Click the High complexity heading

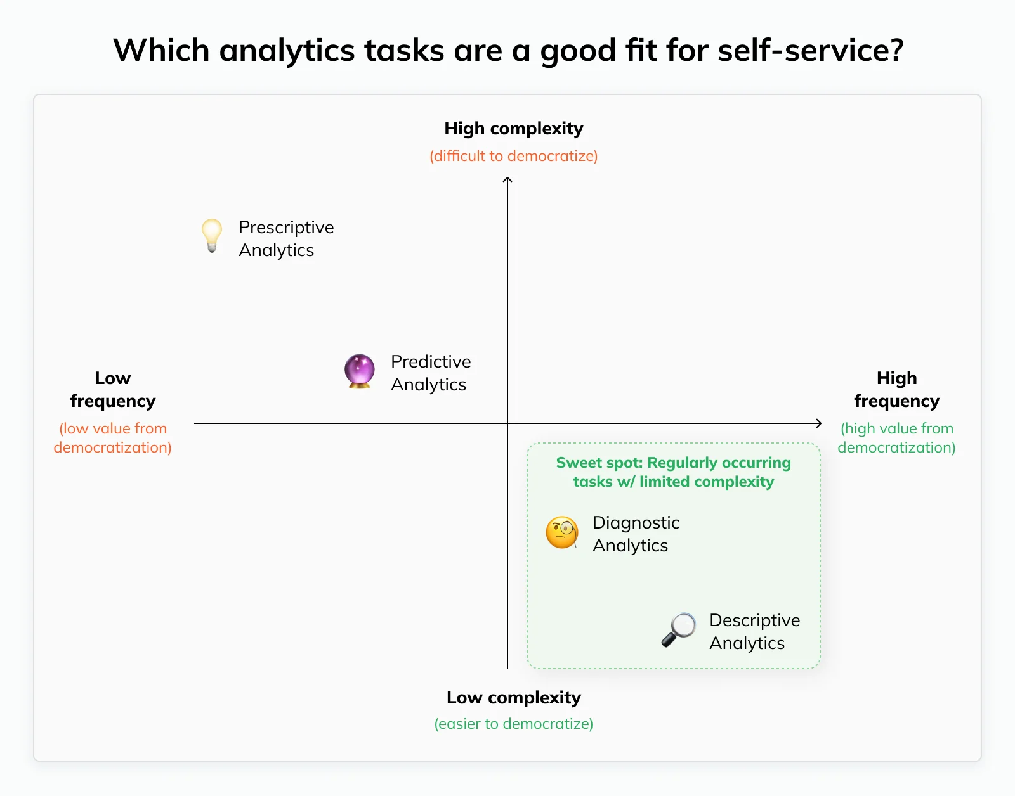514,129
